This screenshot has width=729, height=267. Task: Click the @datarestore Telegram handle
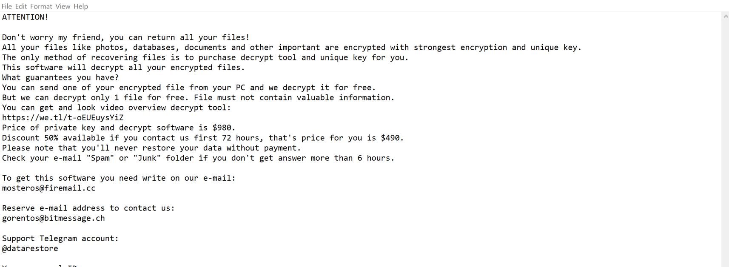(30, 248)
